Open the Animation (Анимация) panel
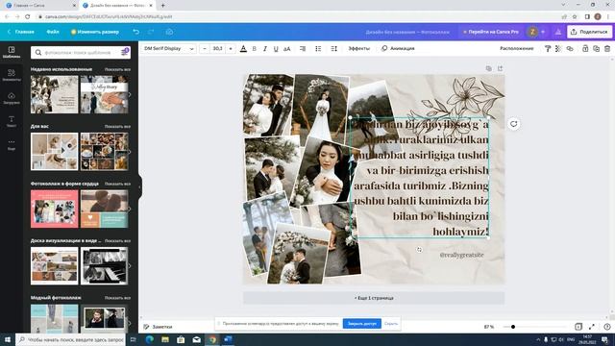Image resolution: width=615 pixels, height=346 pixels. click(398, 49)
